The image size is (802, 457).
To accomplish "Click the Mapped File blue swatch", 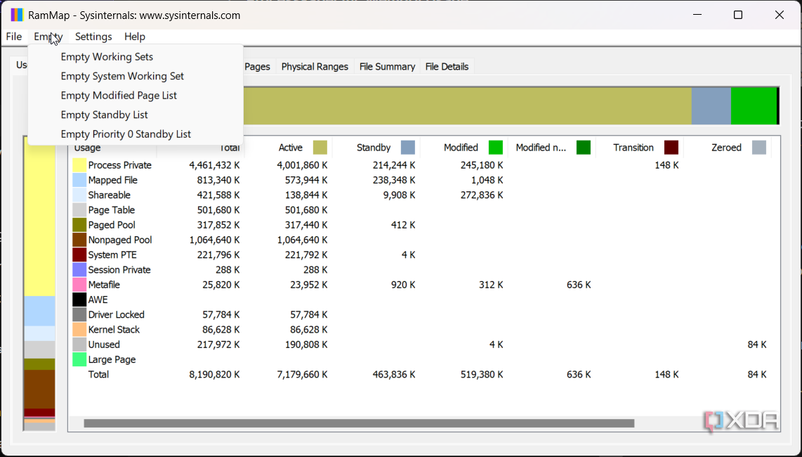I will [79, 180].
